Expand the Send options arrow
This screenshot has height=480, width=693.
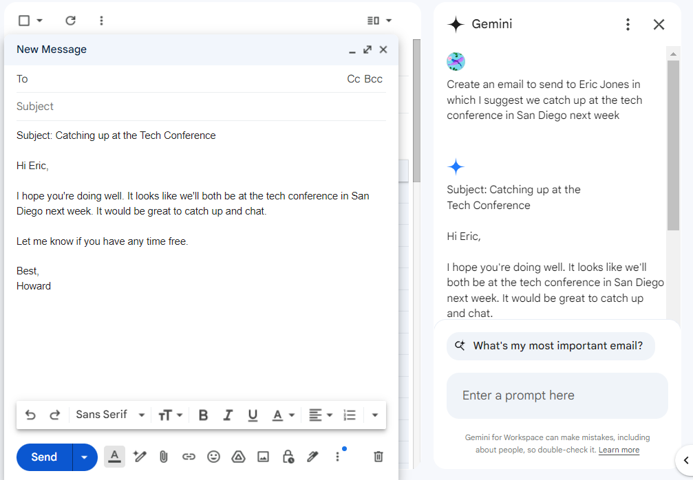(x=85, y=457)
